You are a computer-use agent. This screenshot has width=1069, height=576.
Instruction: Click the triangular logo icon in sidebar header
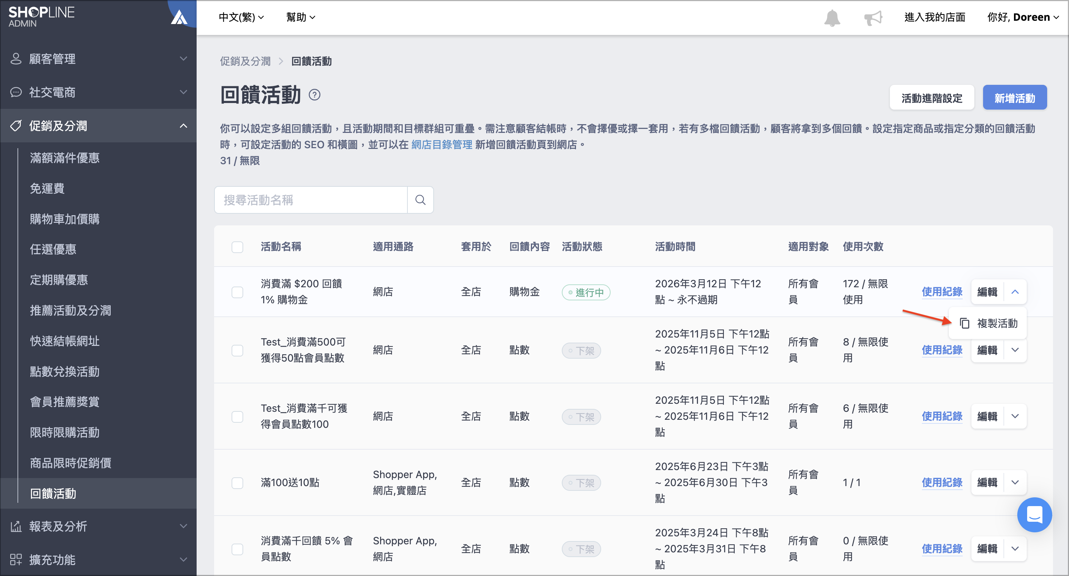coord(179,17)
